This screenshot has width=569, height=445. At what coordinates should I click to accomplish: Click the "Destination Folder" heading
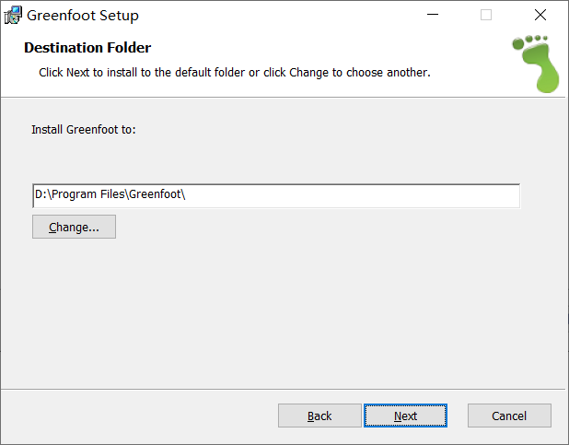[x=87, y=48]
